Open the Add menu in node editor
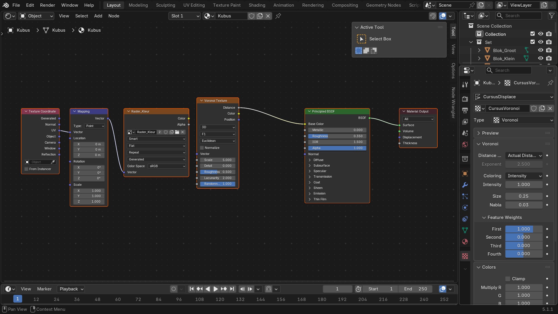This screenshot has height=314, width=558. click(98, 16)
